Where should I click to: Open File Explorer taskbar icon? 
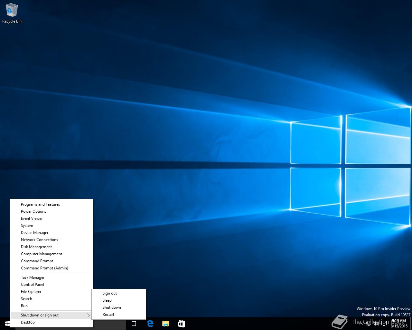[165, 324]
